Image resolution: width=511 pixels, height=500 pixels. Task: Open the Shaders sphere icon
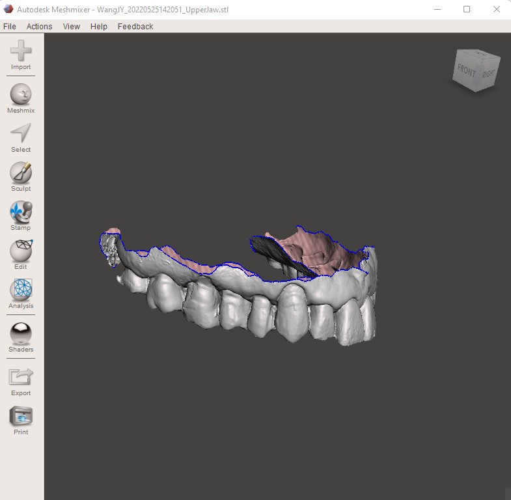point(21,334)
